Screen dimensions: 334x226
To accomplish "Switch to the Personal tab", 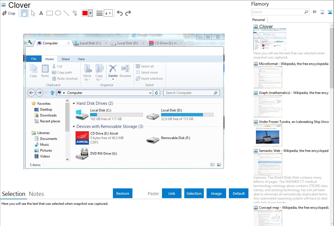I will pyautogui.click(x=259, y=20).
